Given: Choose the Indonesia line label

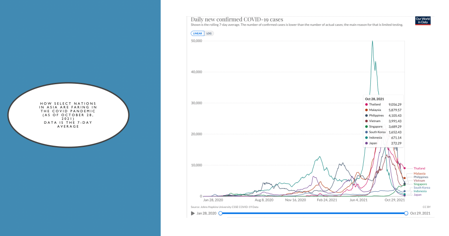Looking at the screenshot, I should tap(420, 191).
